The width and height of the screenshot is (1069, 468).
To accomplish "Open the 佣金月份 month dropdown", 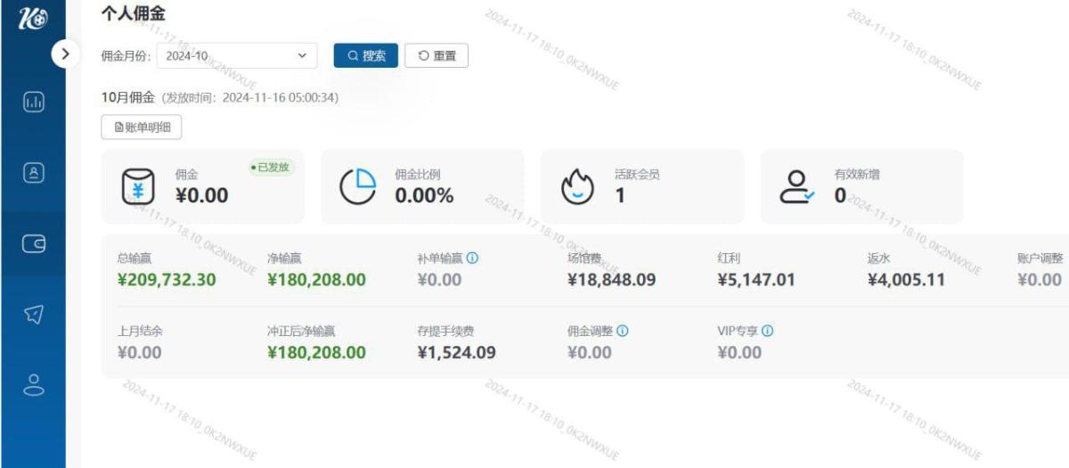I will pyautogui.click(x=236, y=56).
